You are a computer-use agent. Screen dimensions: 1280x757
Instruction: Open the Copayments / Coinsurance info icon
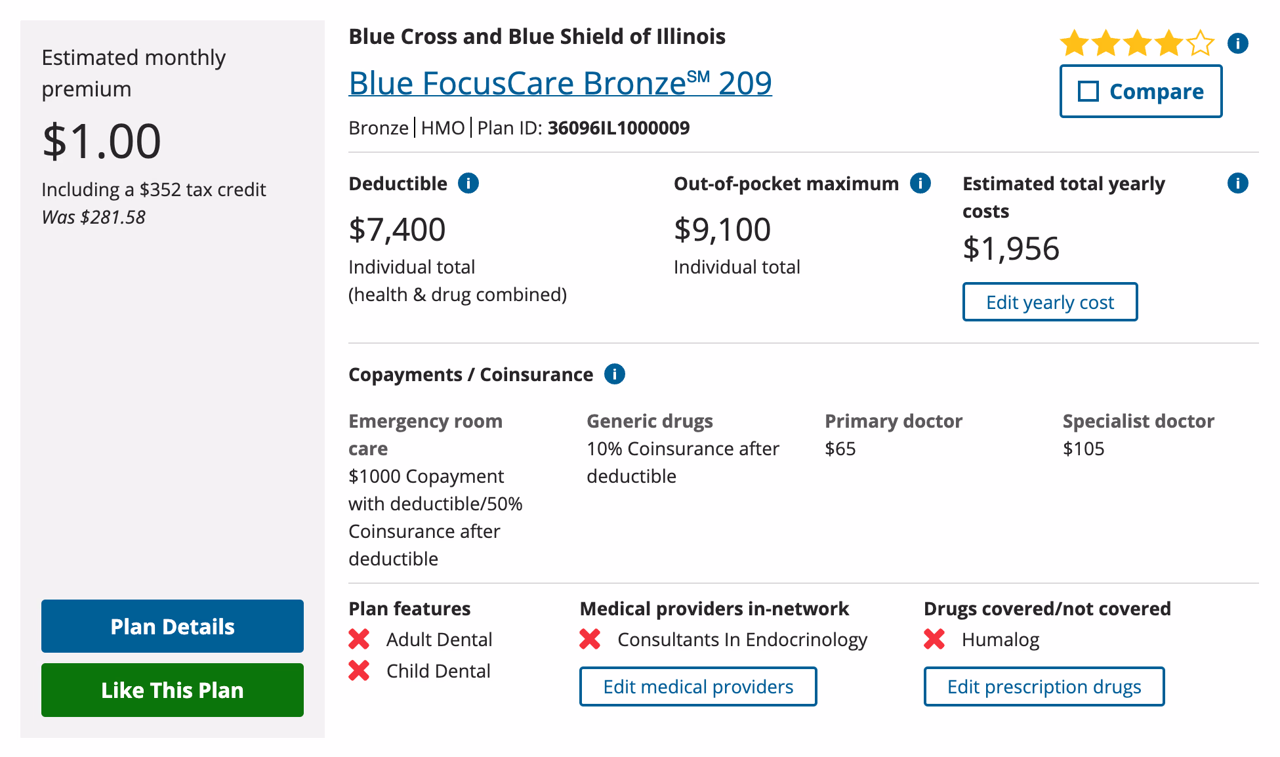pyautogui.click(x=614, y=374)
